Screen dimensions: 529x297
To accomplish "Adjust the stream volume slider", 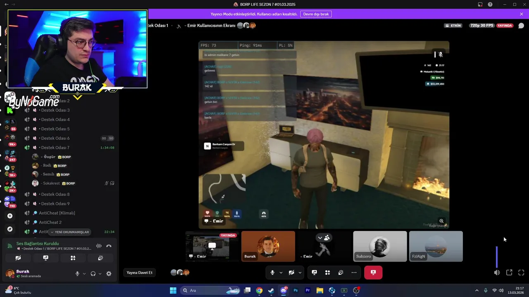I will [x=497, y=257].
